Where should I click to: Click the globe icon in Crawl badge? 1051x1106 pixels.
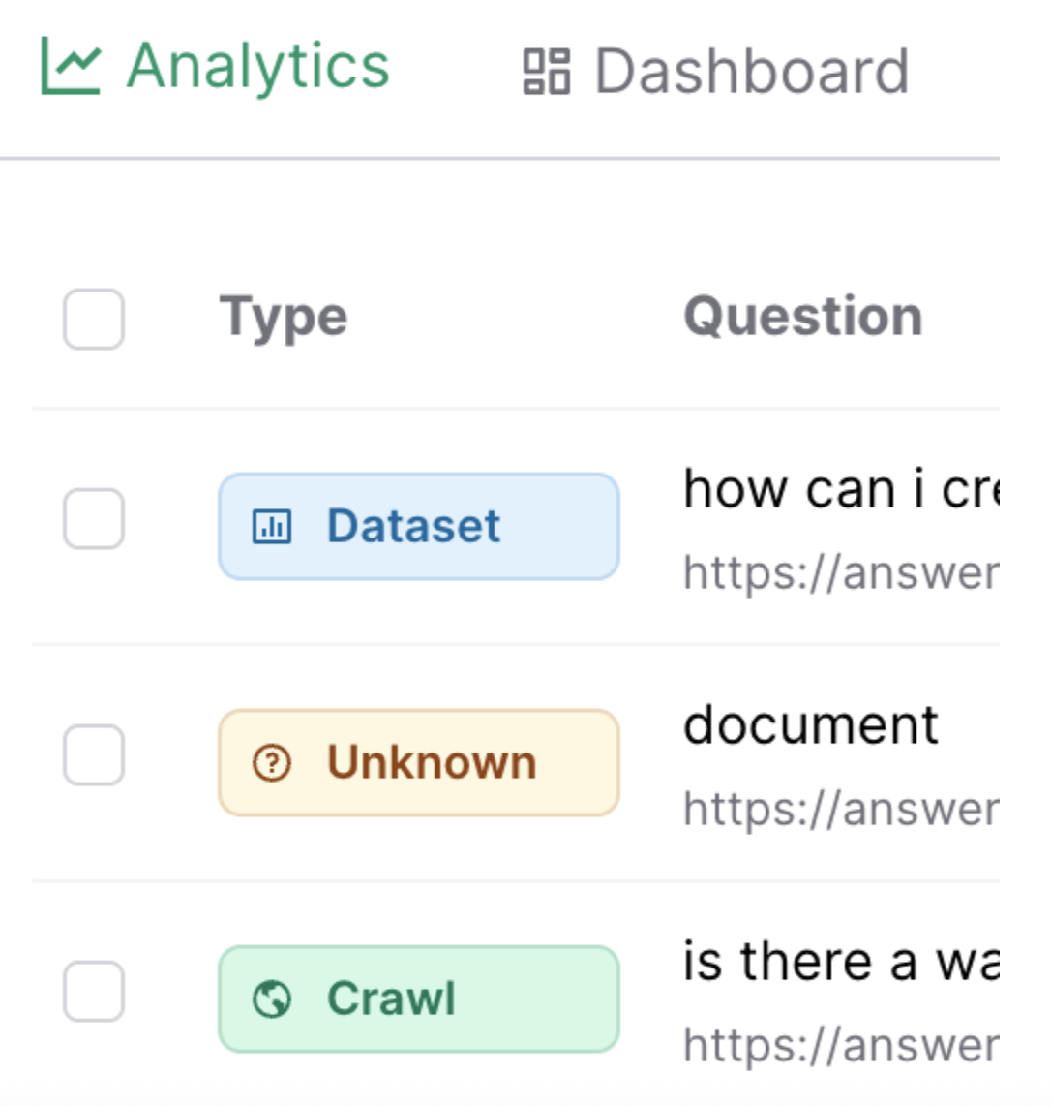[x=272, y=999]
